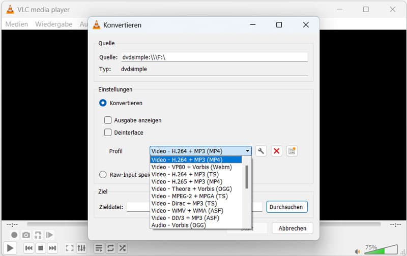
Task: Toggle fullscreen in VLC controls
Action: [70, 248]
